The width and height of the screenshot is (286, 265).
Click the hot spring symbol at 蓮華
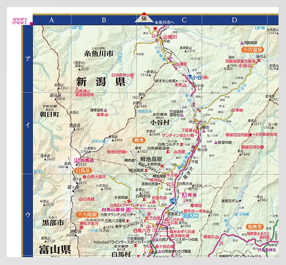[106, 115]
